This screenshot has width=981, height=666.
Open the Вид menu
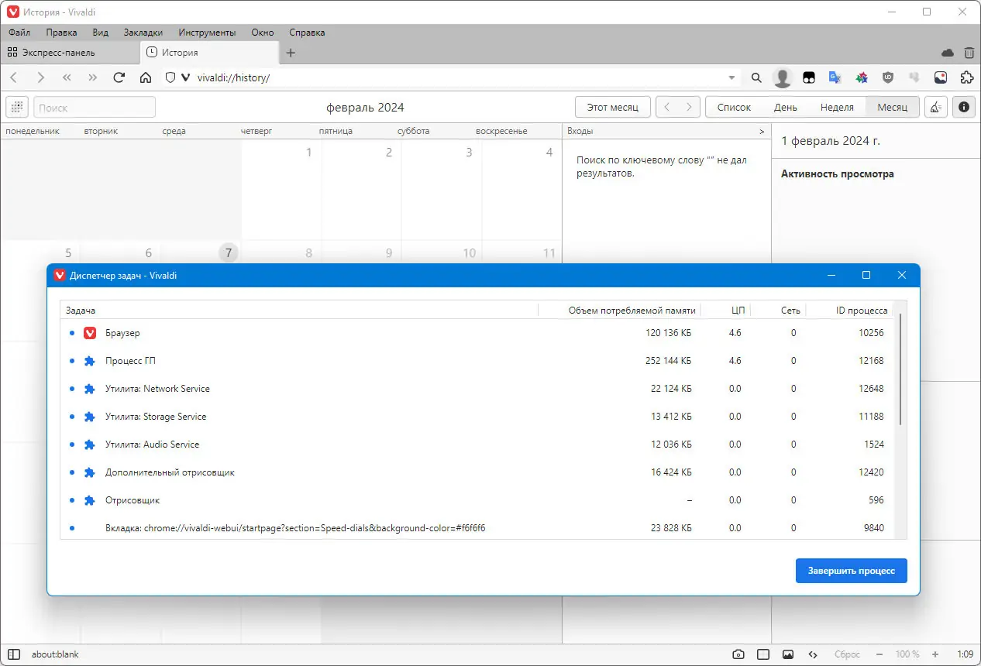pos(100,33)
